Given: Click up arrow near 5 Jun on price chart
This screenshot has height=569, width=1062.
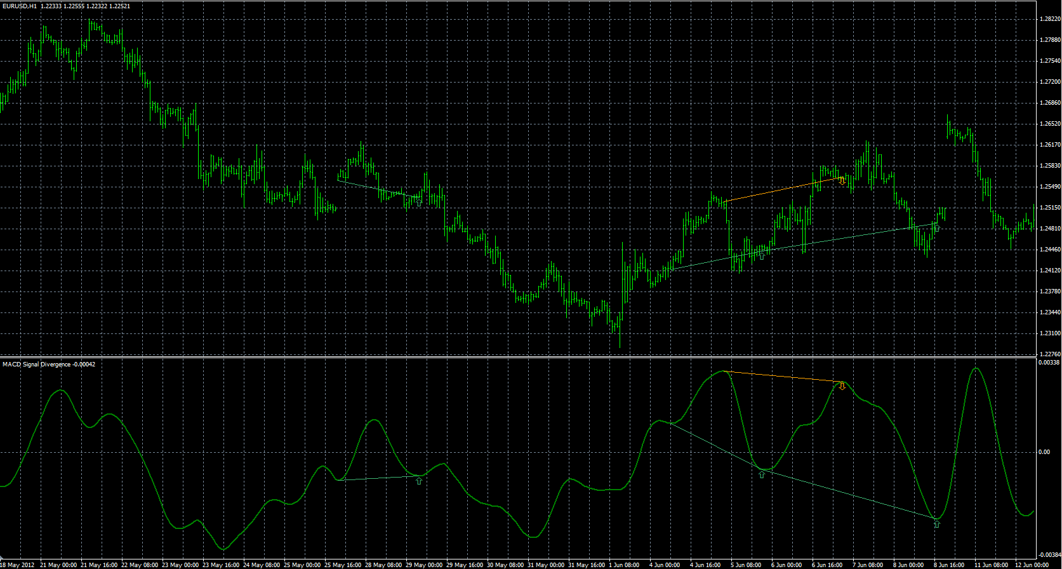Looking at the screenshot, I should point(762,255).
